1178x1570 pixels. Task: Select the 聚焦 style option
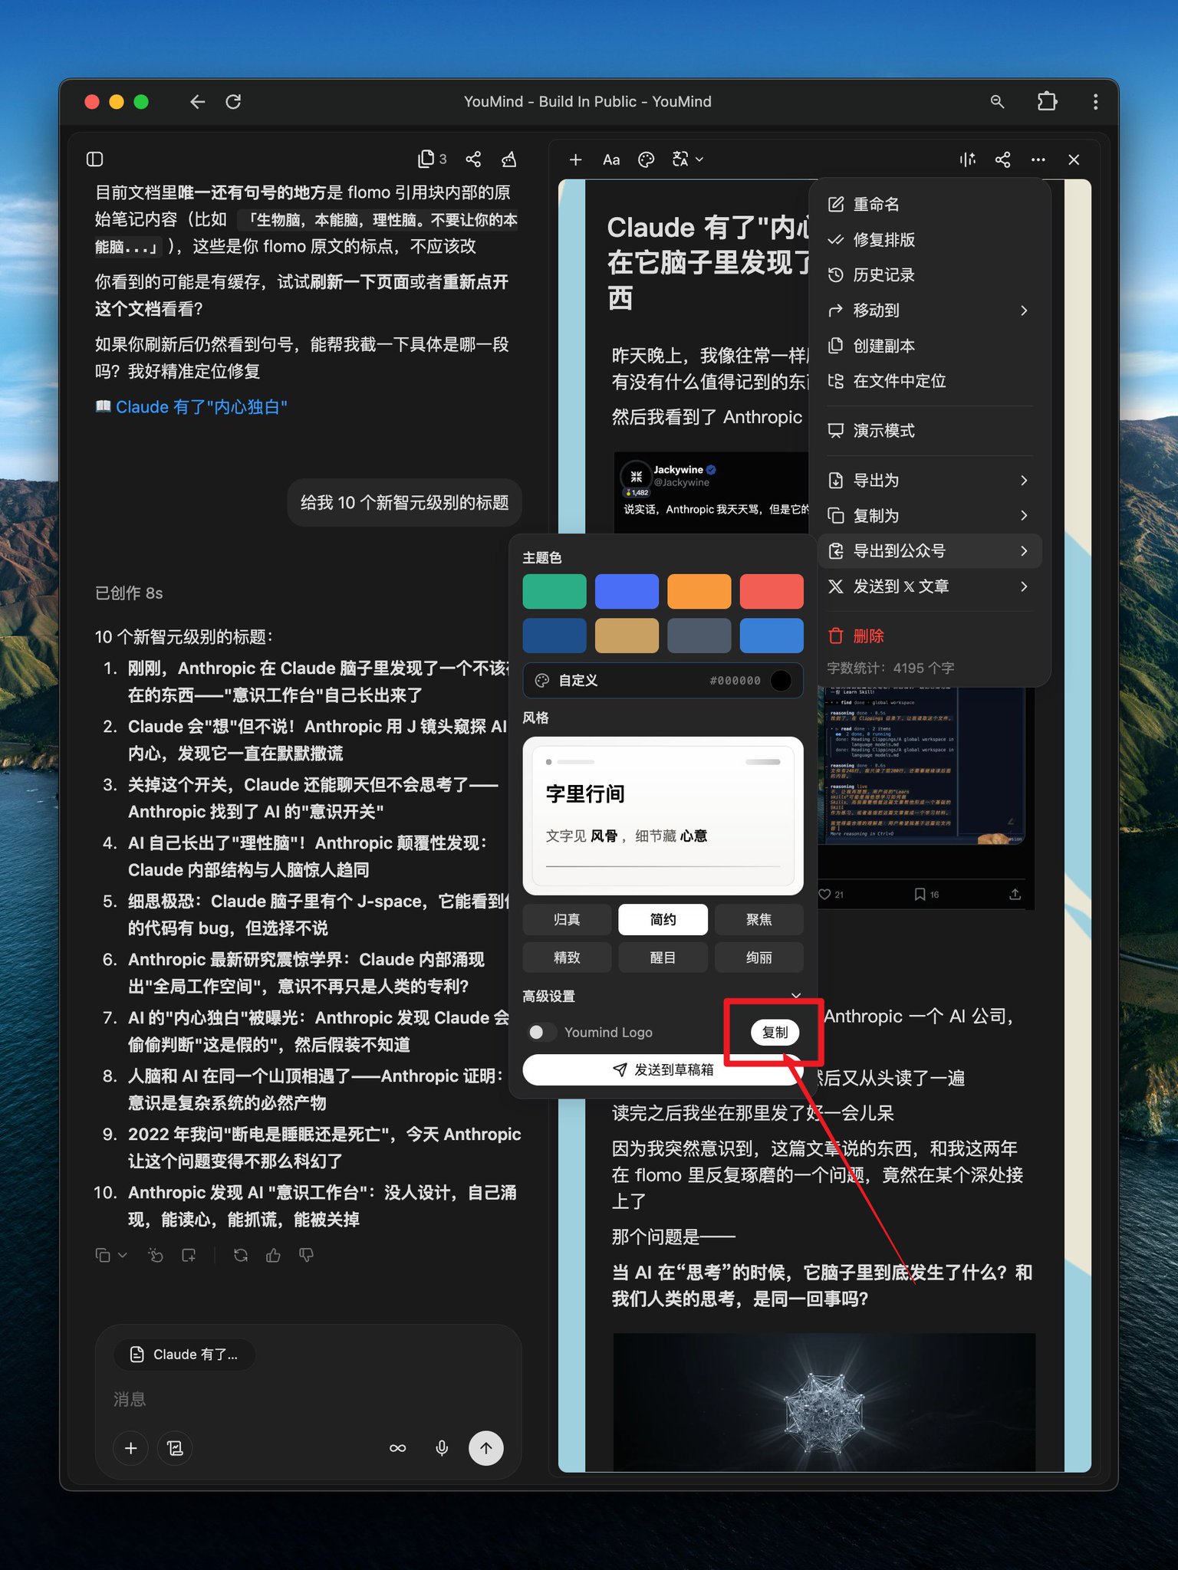coord(759,920)
